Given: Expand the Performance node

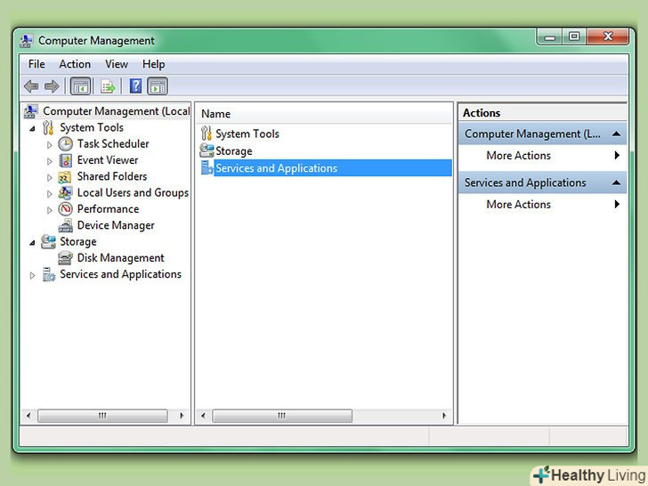Looking at the screenshot, I should 50,210.
